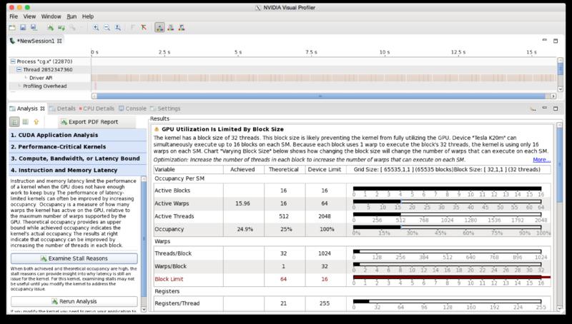This screenshot has width=572, height=324.
Task: Click the NewSession1 session tab icon
Action: [13, 41]
